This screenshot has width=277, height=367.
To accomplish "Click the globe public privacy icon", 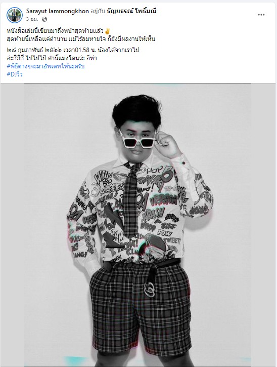I will [44, 19].
